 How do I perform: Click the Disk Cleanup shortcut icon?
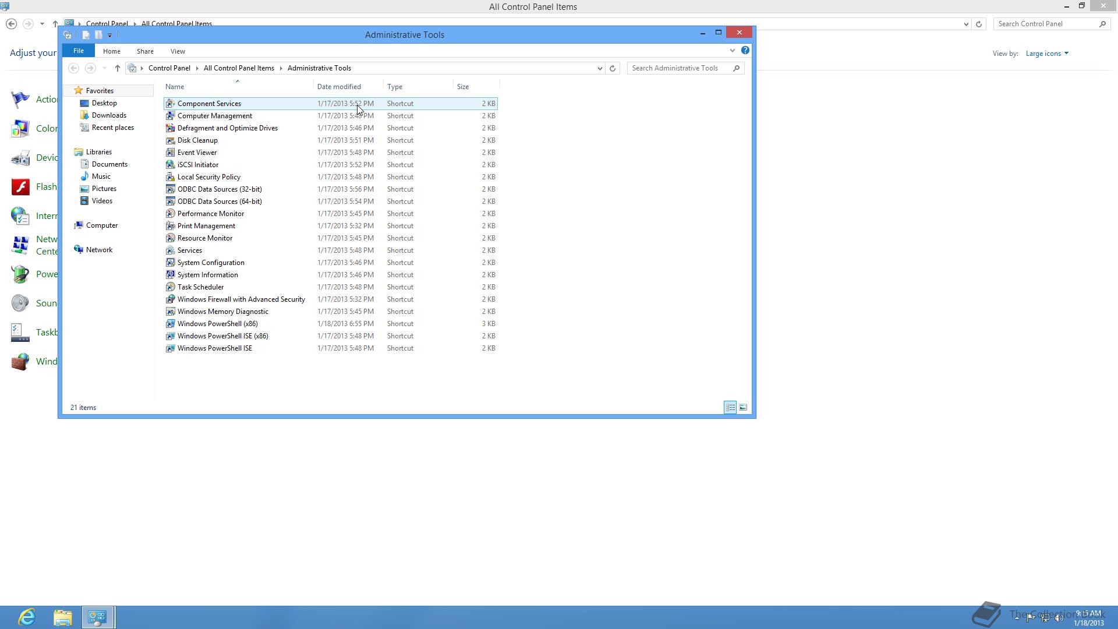170,140
